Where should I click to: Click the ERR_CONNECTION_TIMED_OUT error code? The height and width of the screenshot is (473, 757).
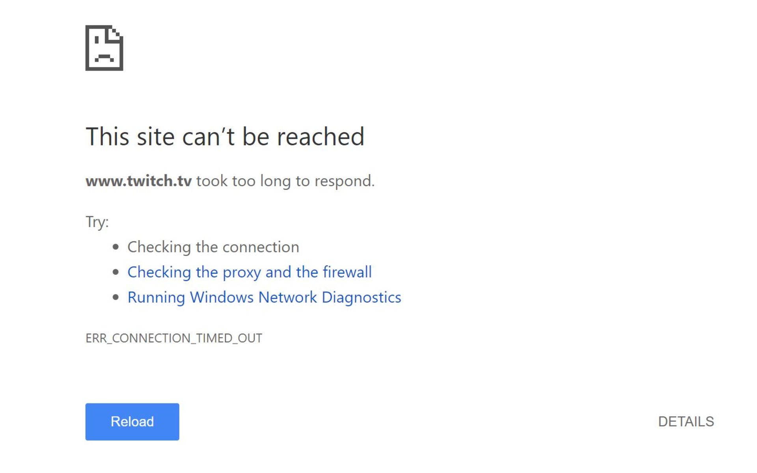coord(173,338)
